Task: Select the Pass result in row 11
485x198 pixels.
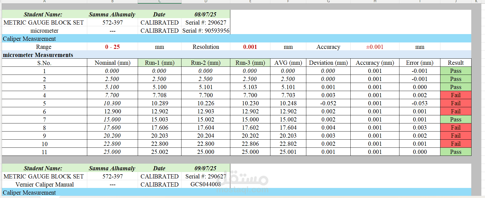Action: coord(456,152)
